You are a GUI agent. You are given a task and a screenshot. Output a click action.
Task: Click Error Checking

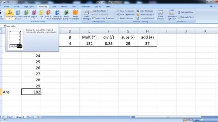(x=144, y=15)
